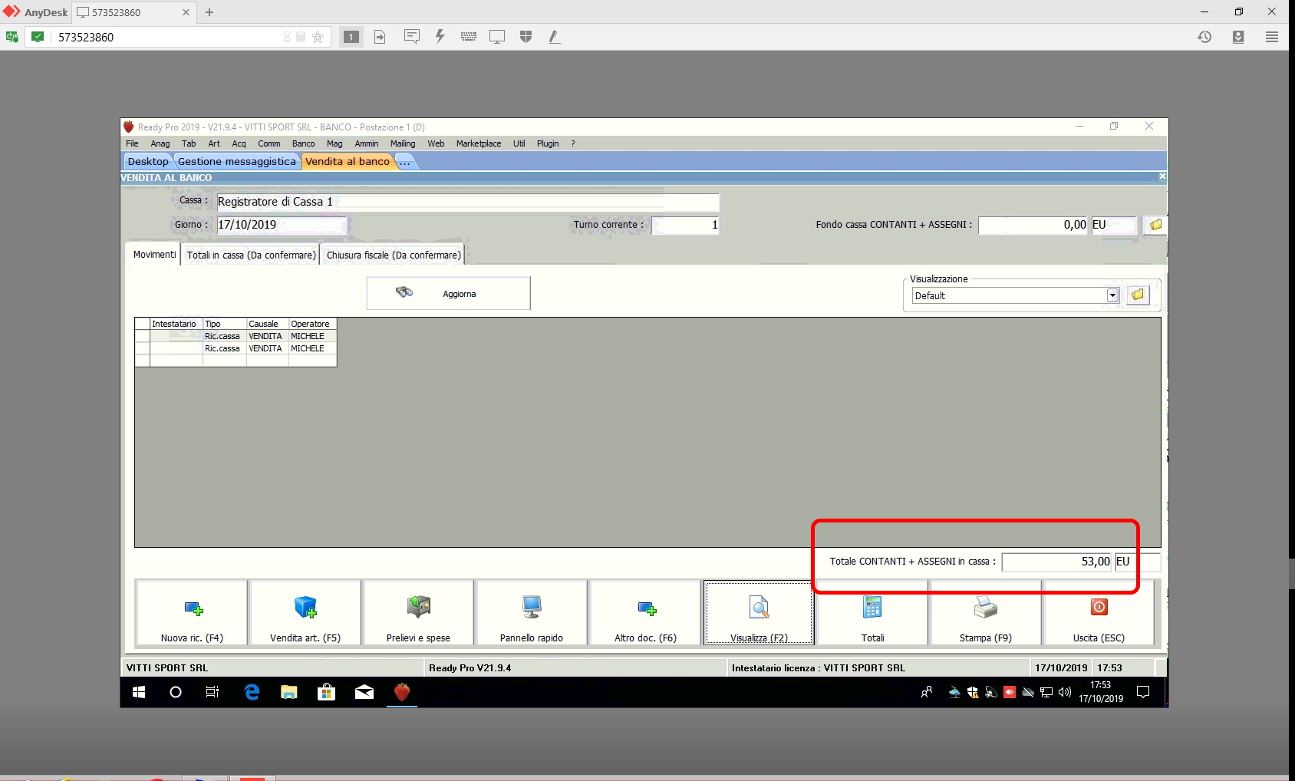
Task: Click the AnyDesk connection security status icon
Action: point(38,37)
